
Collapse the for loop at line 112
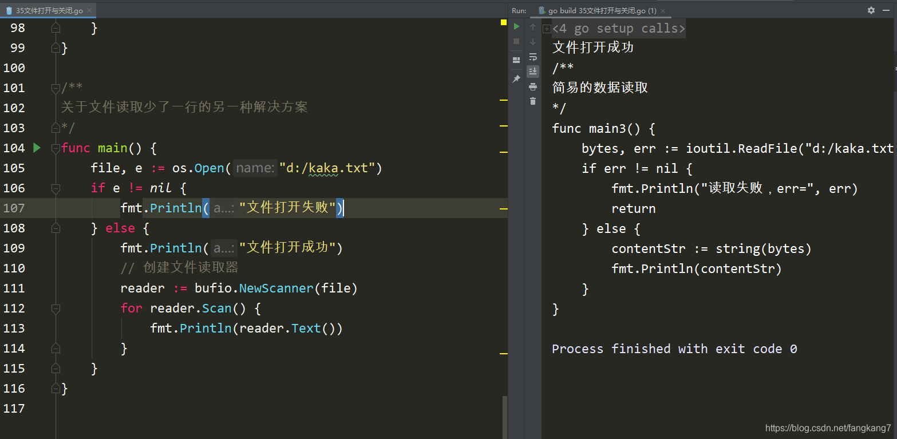(x=56, y=308)
